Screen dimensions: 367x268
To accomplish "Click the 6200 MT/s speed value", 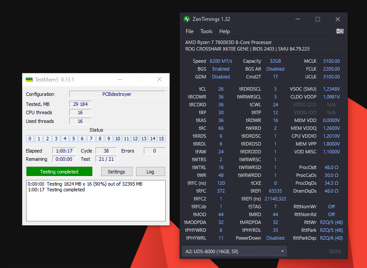I will pyautogui.click(x=221, y=61).
